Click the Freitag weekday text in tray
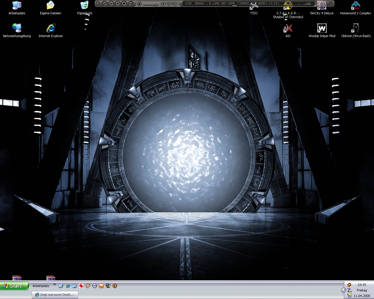This screenshot has height=299, width=374. [x=362, y=290]
